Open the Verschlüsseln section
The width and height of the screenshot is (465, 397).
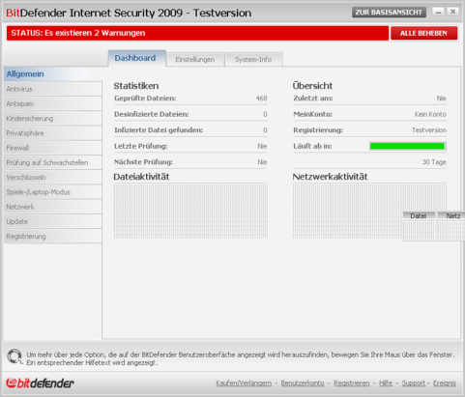click(53, 178)
